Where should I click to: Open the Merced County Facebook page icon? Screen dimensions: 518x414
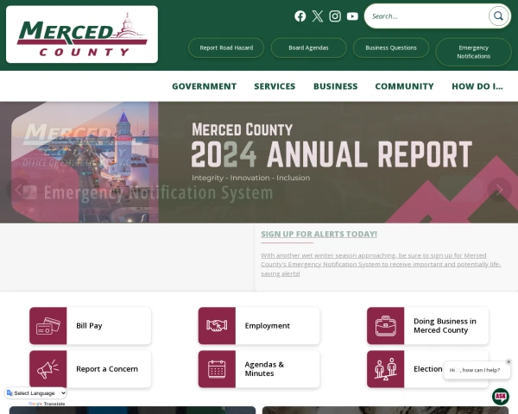pyautogui.click(x=300, y=16)
